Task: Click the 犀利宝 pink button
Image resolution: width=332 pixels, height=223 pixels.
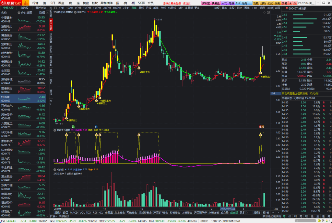Action: pyautogui.click(x=206, y=3)
